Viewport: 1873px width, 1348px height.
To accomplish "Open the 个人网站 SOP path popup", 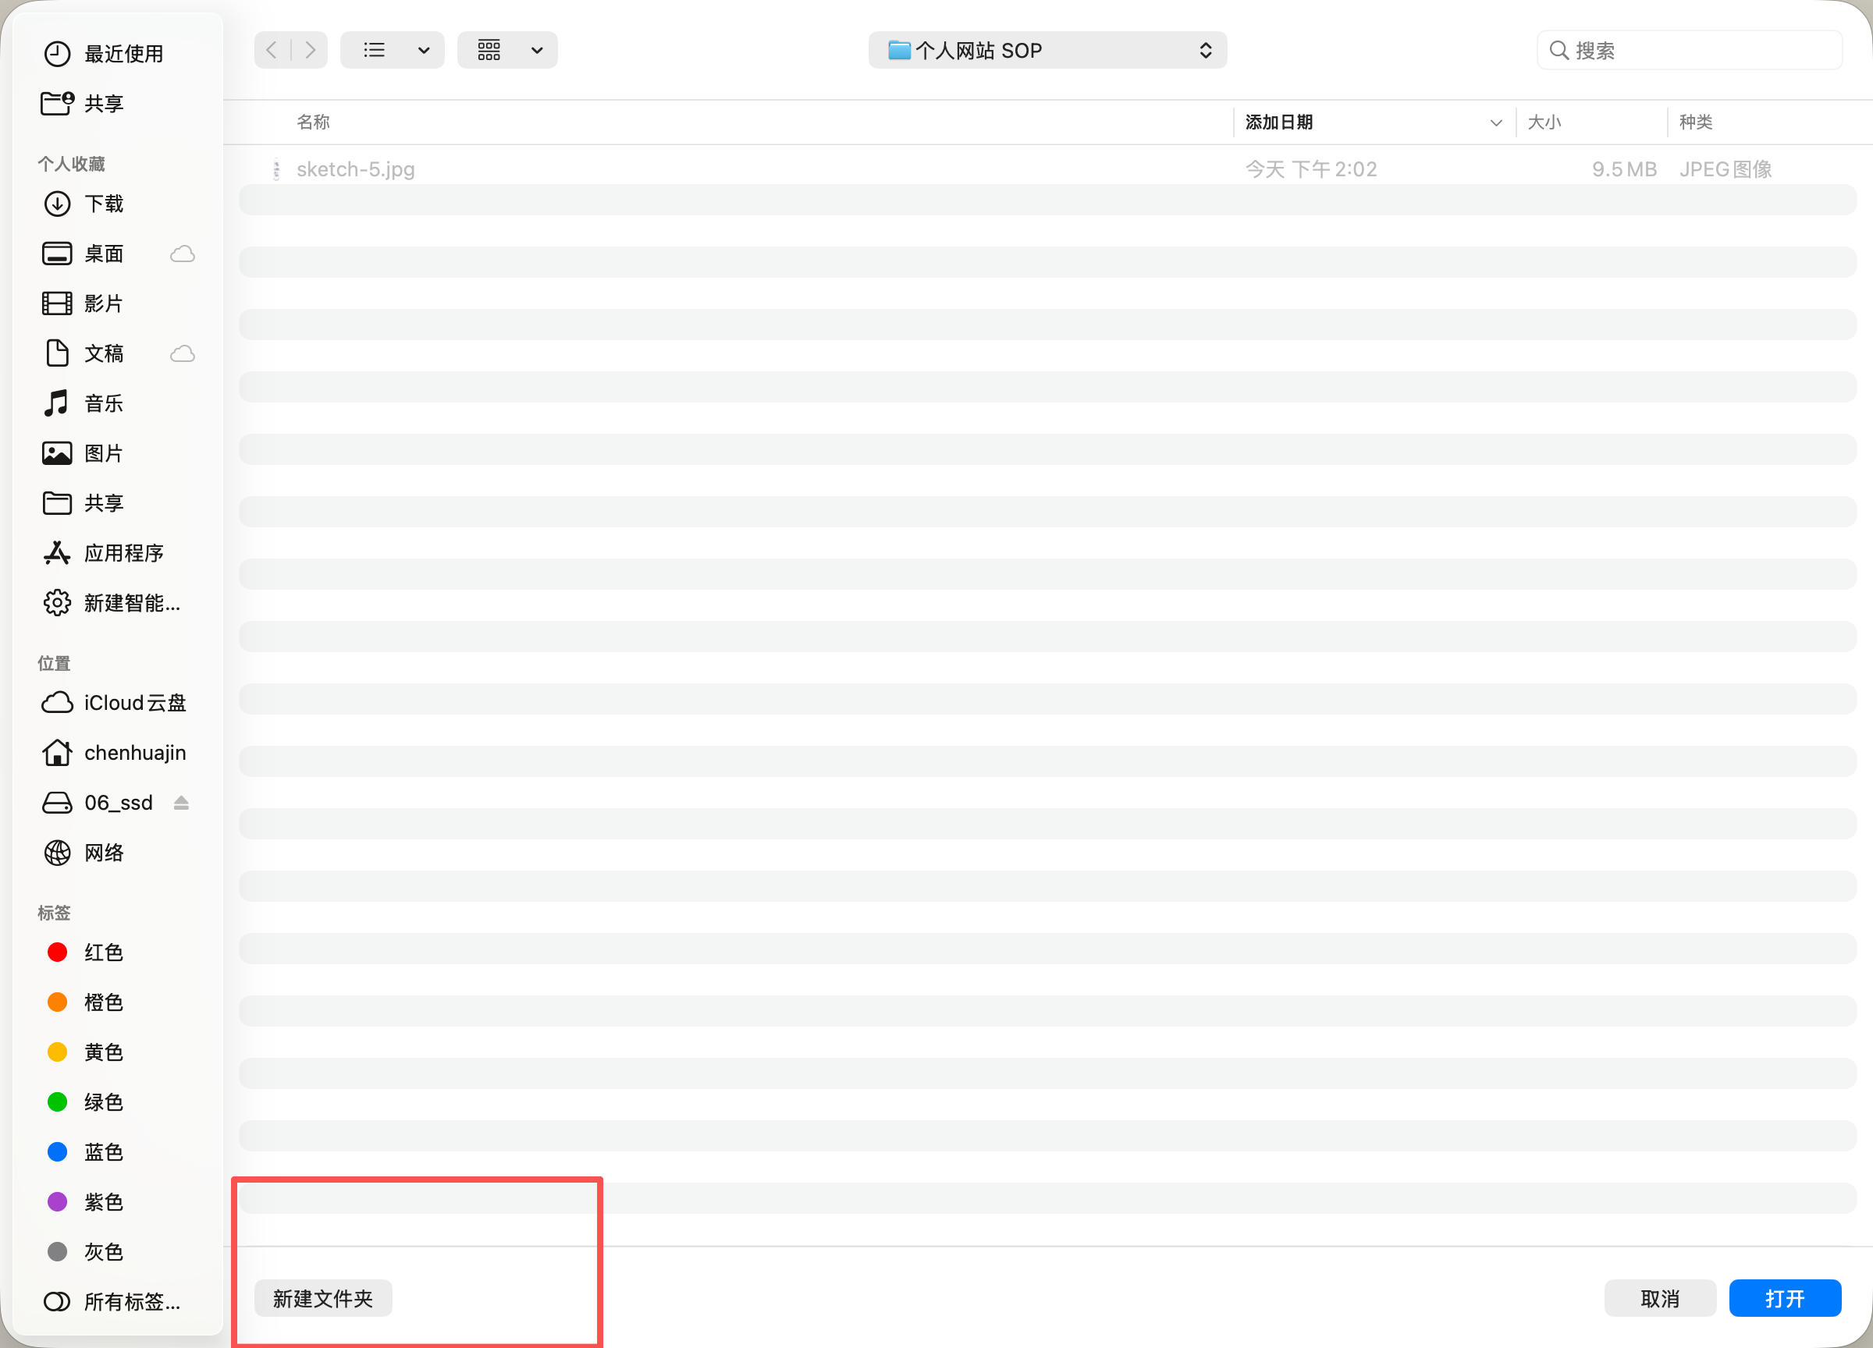I will click(1047, 51).
